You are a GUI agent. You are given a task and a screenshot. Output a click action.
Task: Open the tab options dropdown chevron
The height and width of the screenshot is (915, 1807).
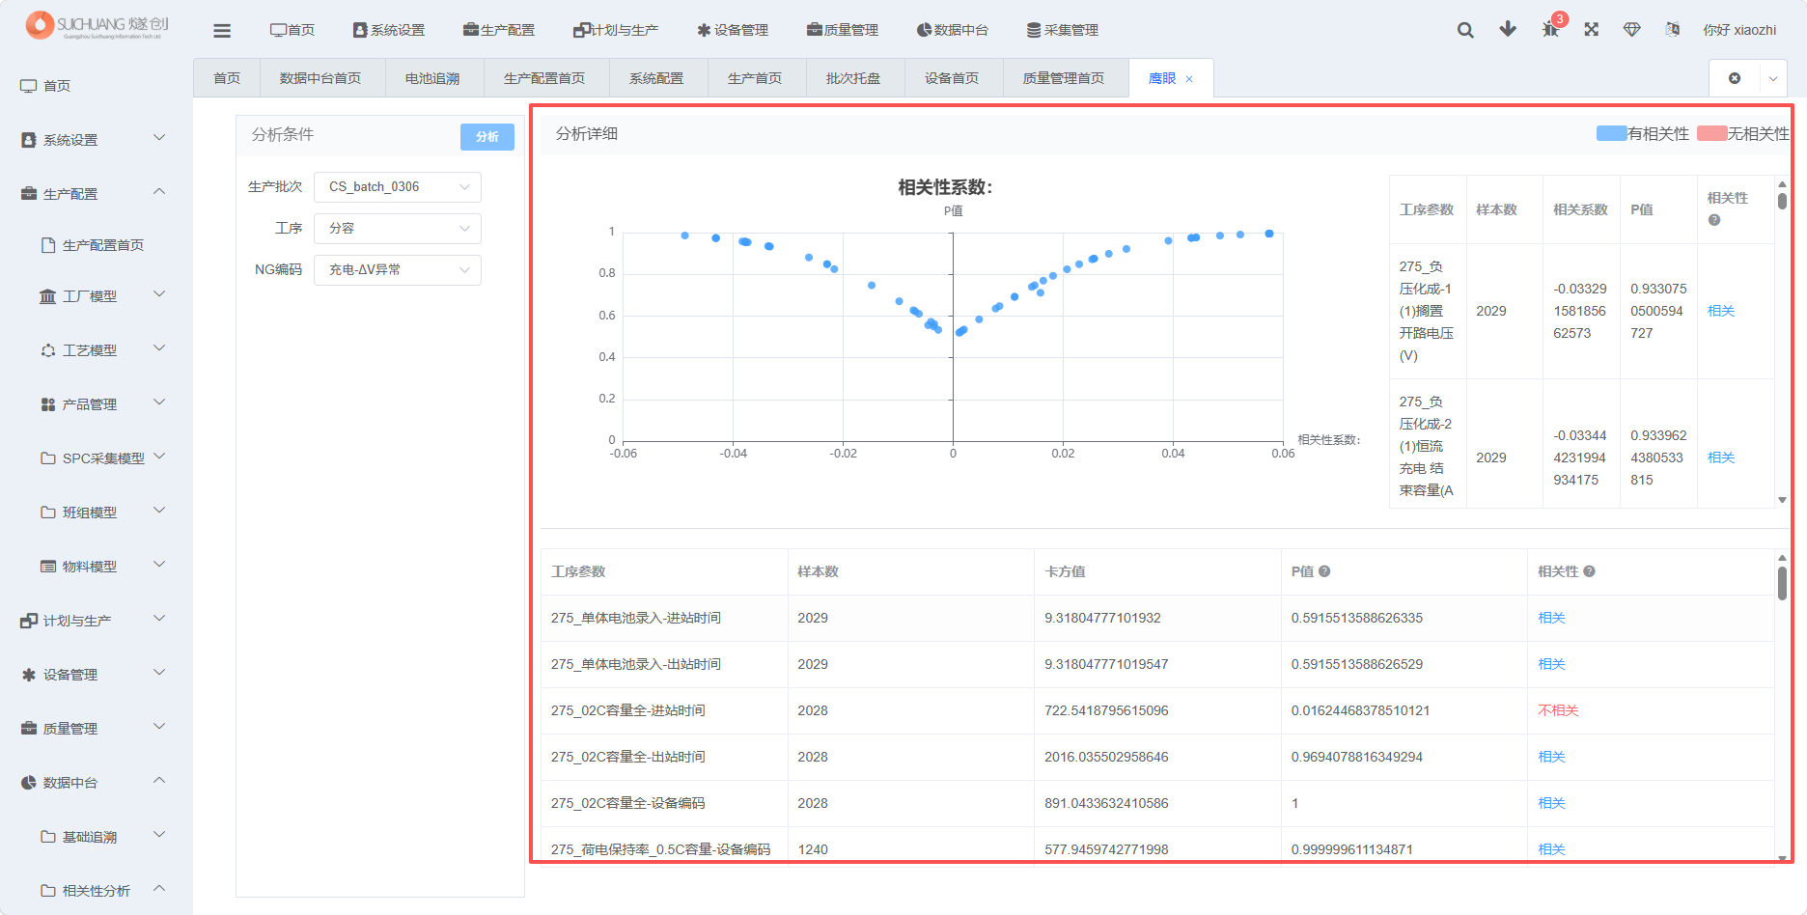point(1773,78)
